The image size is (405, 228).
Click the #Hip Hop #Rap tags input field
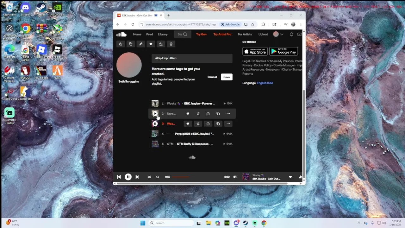(192, 58)
